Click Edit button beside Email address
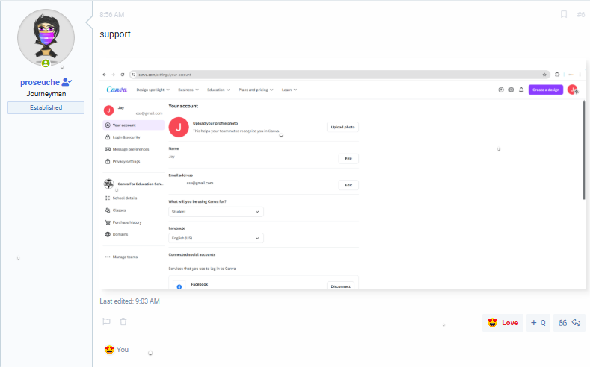 pyautogui.click(x=348, y=185)
